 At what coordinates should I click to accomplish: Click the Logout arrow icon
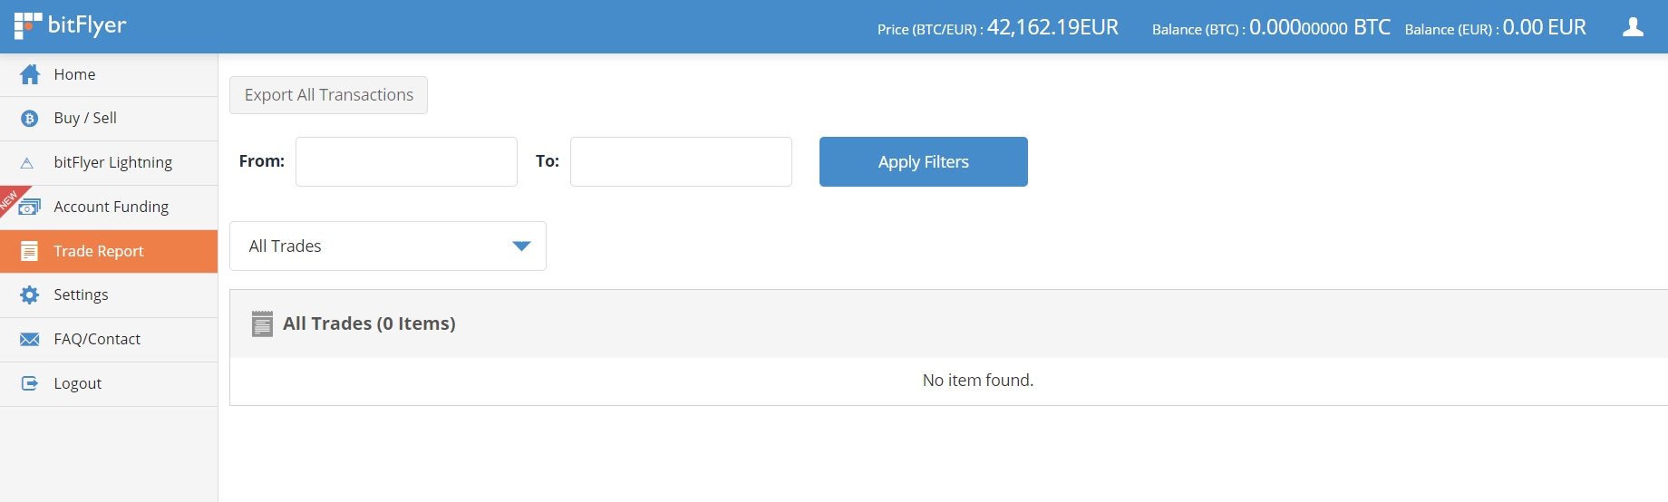coord(30,383)
